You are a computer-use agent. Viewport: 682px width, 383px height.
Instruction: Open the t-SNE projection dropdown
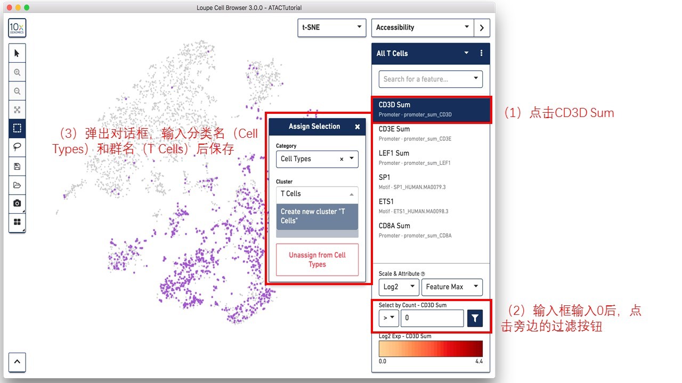[x=331, y=28]
